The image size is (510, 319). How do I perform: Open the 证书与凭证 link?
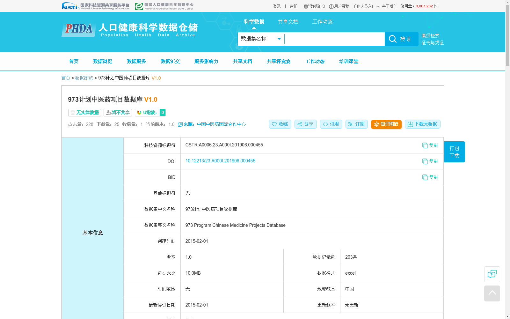[x=433, y=43]
